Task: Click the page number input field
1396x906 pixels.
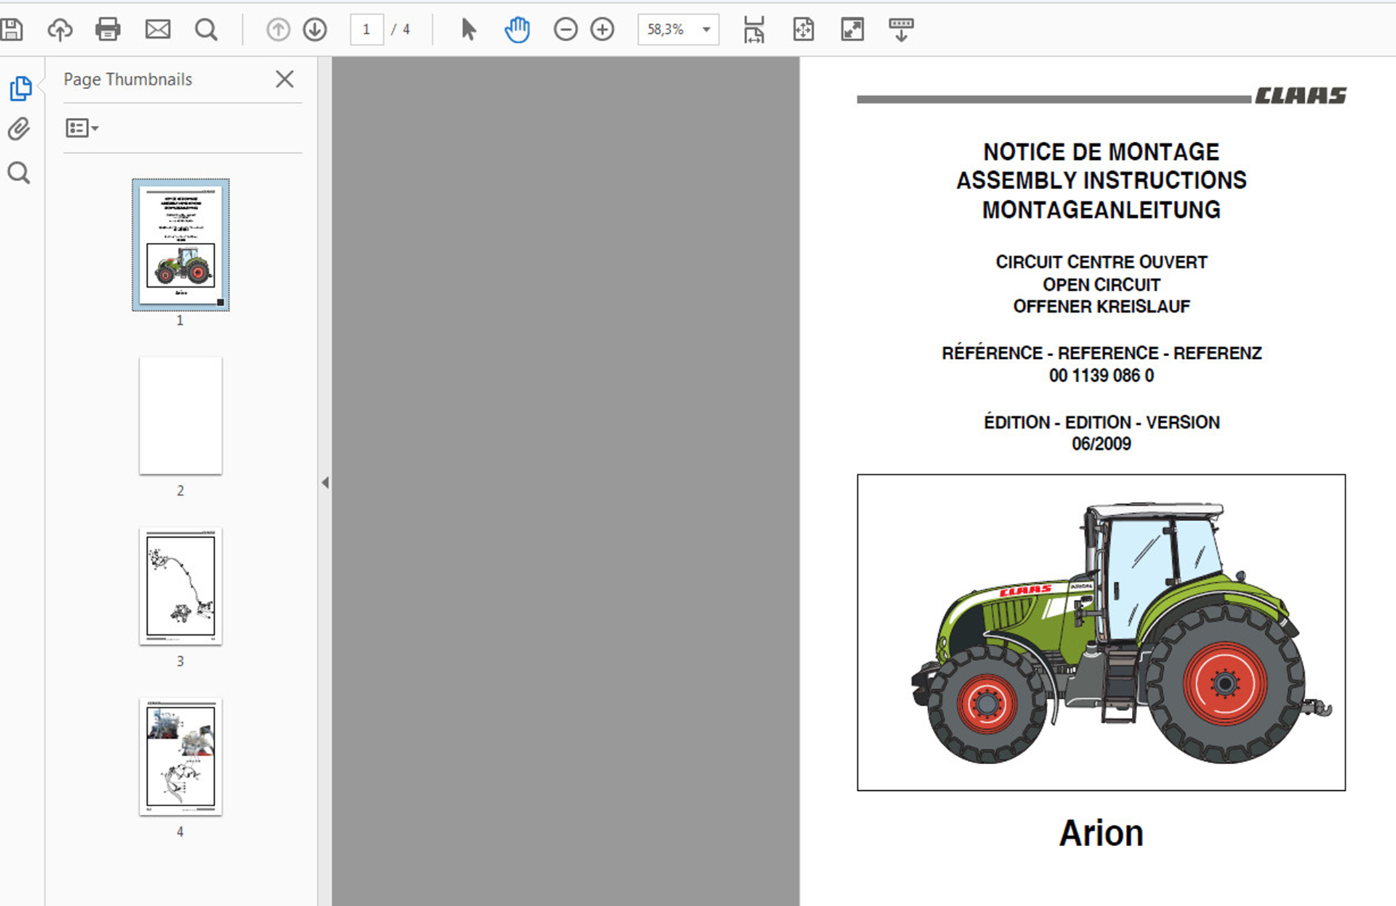Action: tap(367, 29)
